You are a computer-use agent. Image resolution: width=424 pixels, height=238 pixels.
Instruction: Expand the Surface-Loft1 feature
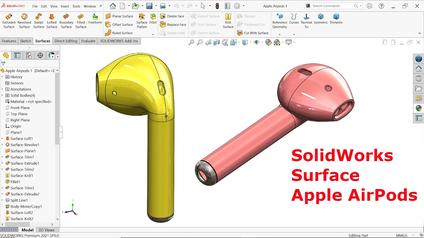pyautogui.click(x=2, y=139)
